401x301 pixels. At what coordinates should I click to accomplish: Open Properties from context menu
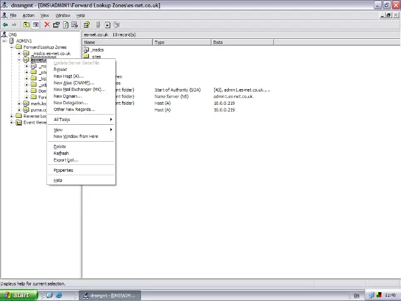coord(81,170)
